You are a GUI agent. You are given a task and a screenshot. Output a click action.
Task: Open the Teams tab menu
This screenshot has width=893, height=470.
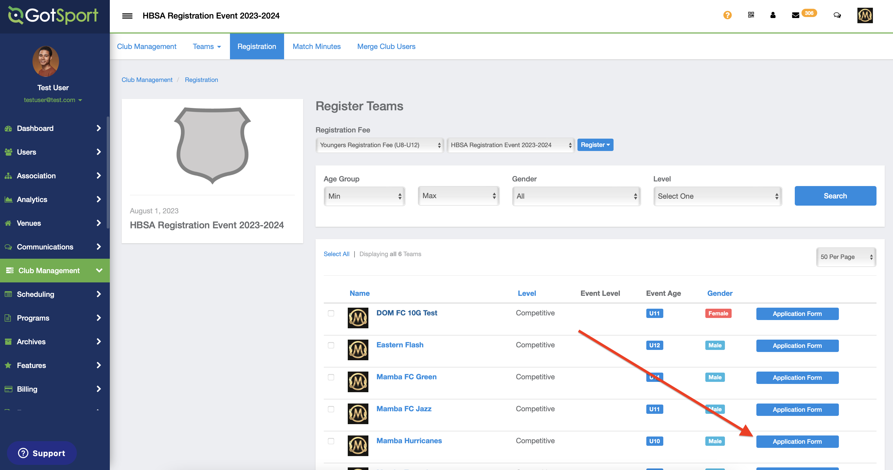click(x=206, y=46)
